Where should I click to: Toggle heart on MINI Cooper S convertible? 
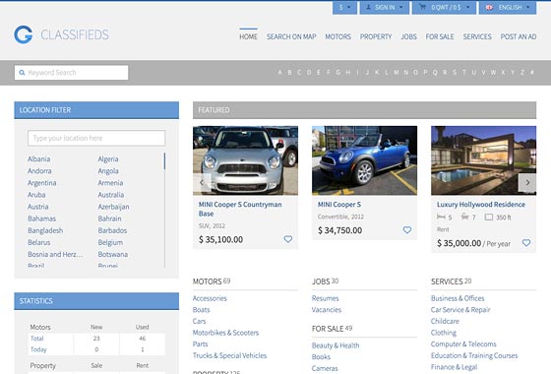[407, 230]
